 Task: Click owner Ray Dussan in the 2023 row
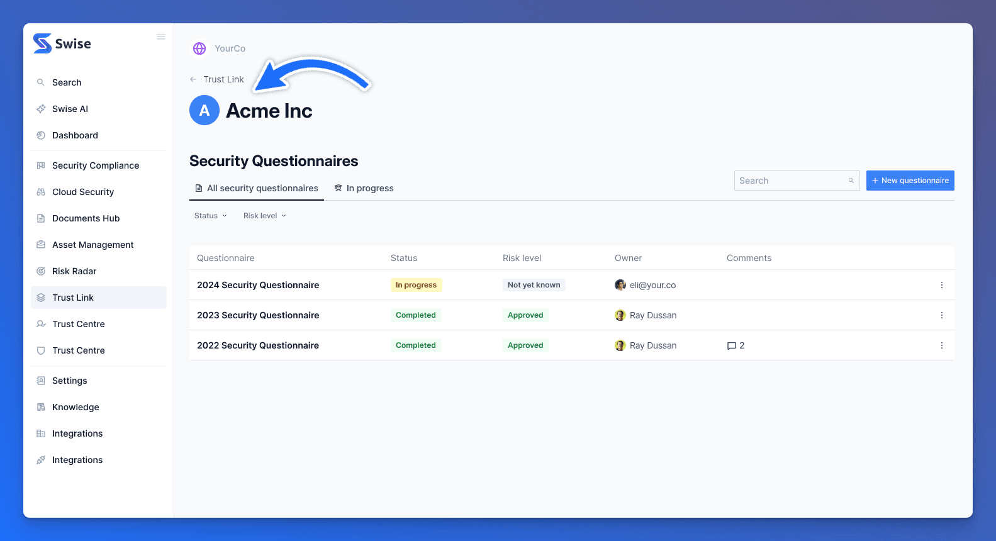point(646,315)
